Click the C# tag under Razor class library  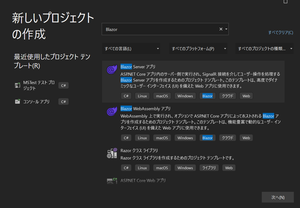(x=126, y=168)
